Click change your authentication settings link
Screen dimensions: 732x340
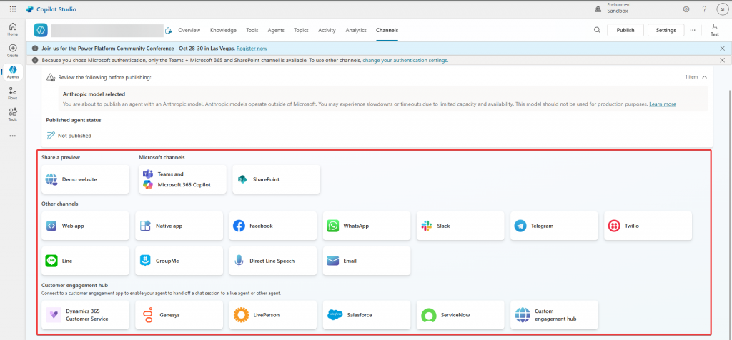405,60
